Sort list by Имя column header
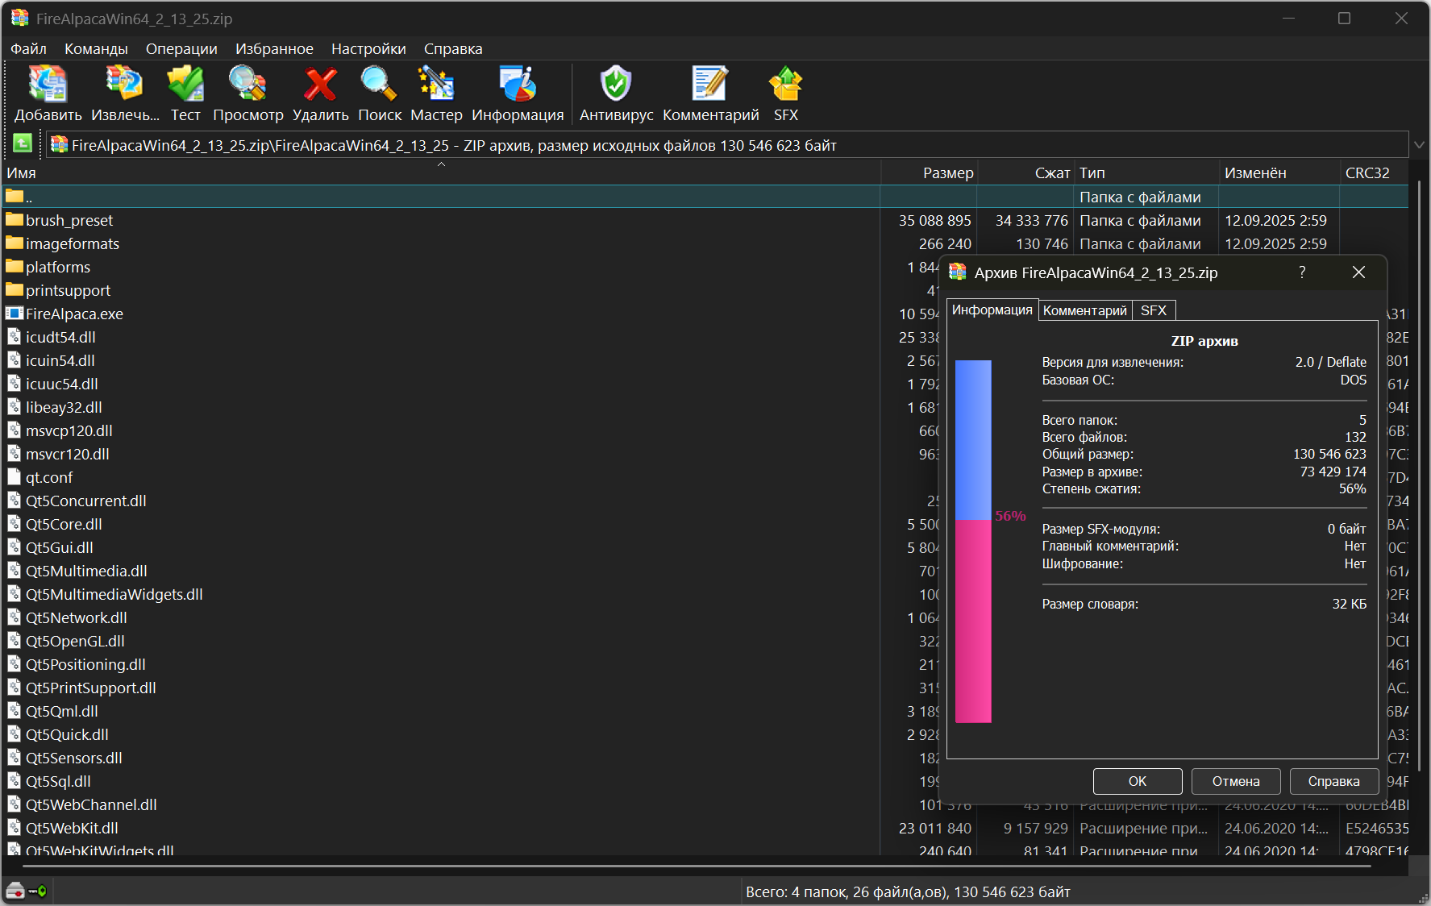The height and width of the screenshot is (906, 1431). (440, 172)
